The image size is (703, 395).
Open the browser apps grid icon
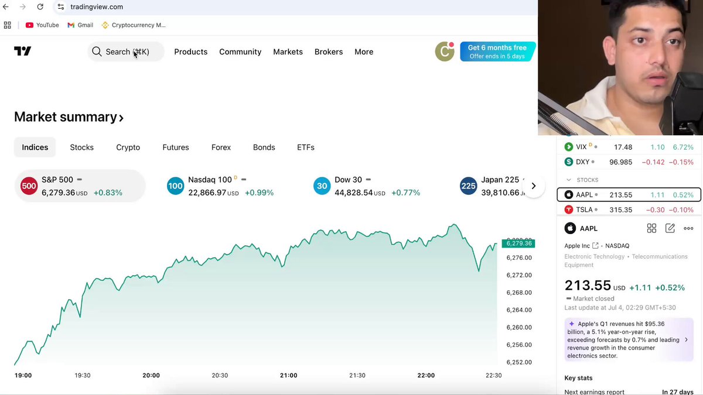8,25
